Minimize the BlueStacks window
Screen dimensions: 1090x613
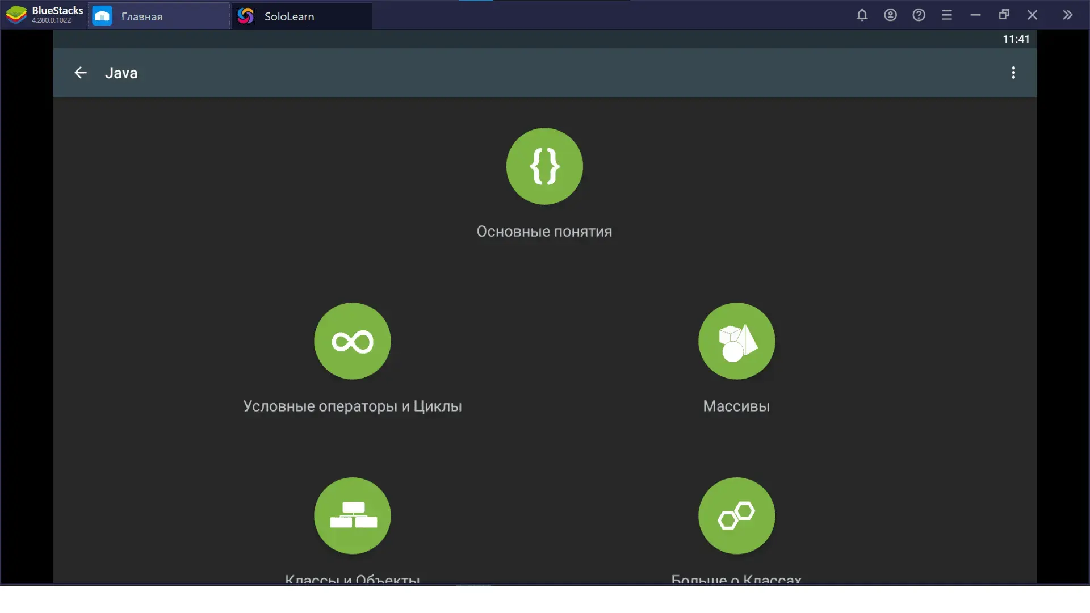click(975, 15)
